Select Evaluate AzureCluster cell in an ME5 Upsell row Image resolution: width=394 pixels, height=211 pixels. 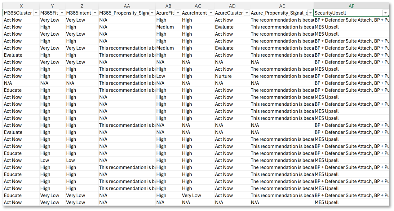[232, 27]
